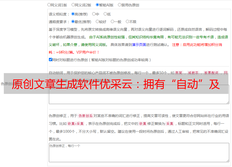
Task: Grab the 伪原创修正 textarea resize handle
Action: (x=228, y=160)
